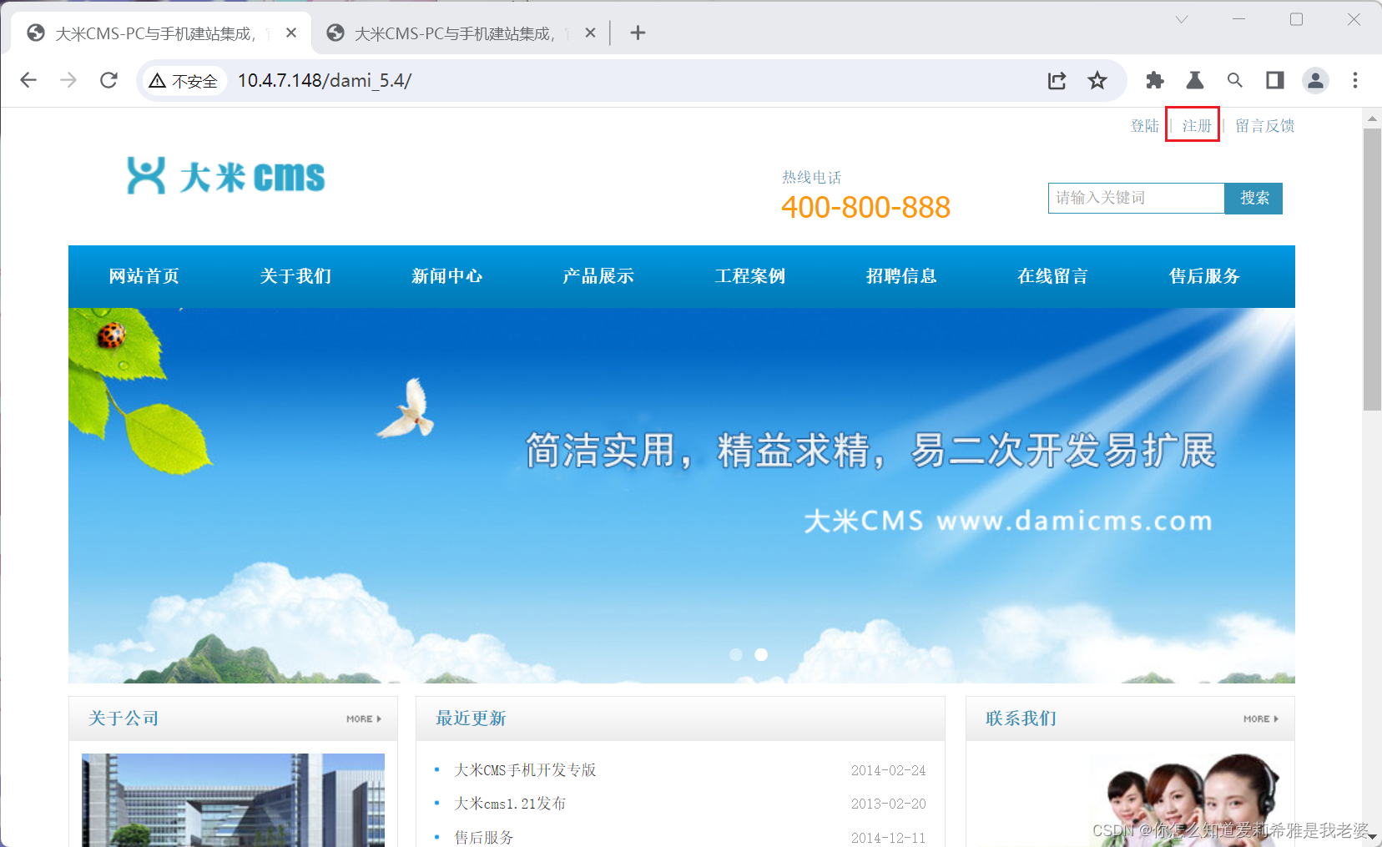1382x847 pixels.
Task: Toggle the browser side panel icon
Action: pos(1275,80)
